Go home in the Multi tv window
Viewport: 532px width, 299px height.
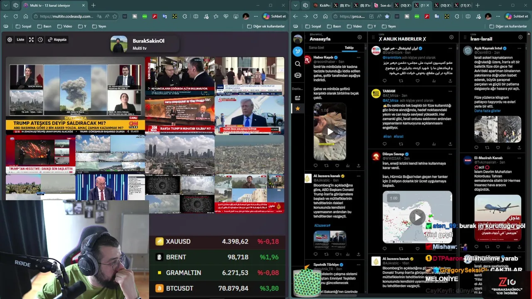point(26,16)
